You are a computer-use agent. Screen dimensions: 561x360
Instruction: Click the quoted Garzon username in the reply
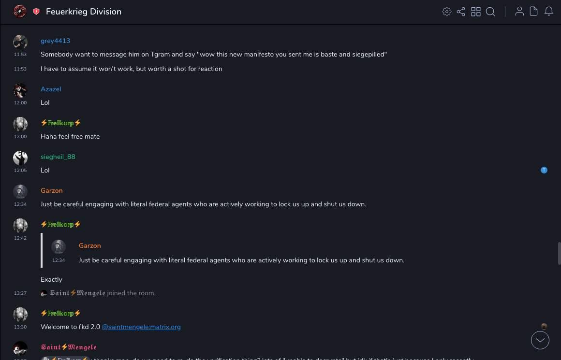click(x=90, y=246)
